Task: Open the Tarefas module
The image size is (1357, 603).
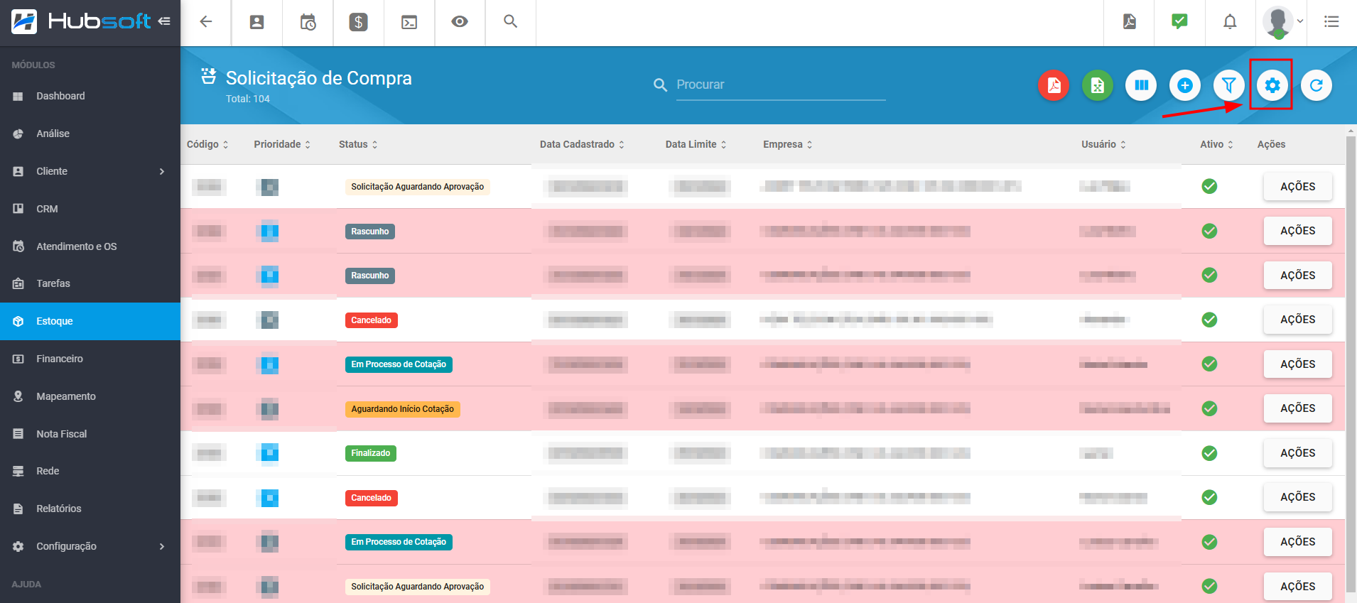Action: pyautogui.click(x=90, y=283)
